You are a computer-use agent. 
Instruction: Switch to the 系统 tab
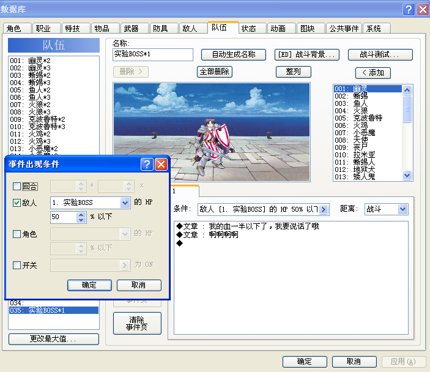coord(377,28)
